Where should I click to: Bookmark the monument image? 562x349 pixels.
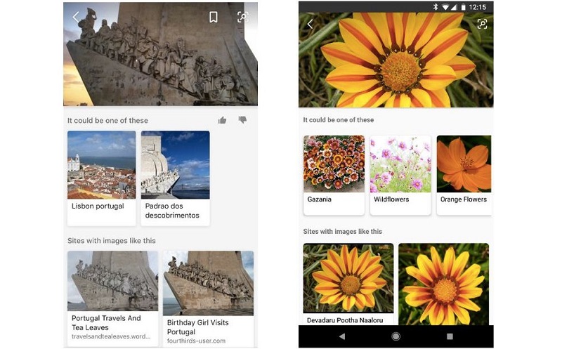[214, 18]
